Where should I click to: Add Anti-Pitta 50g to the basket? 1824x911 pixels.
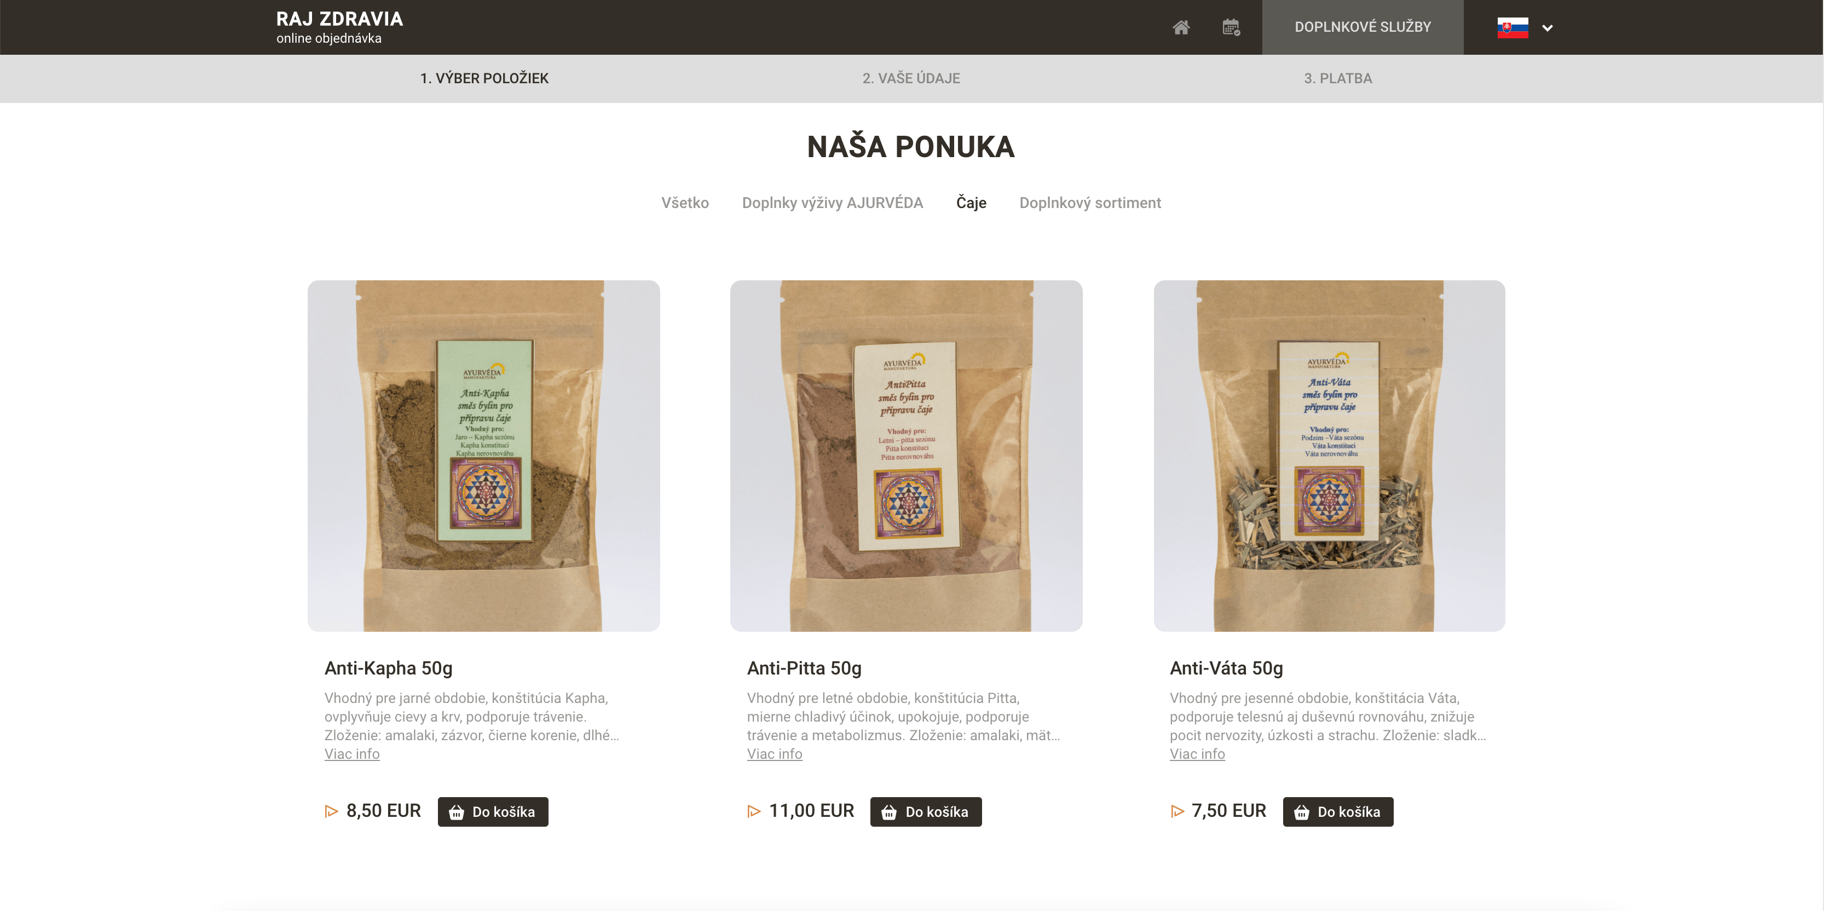coord(926,812)
